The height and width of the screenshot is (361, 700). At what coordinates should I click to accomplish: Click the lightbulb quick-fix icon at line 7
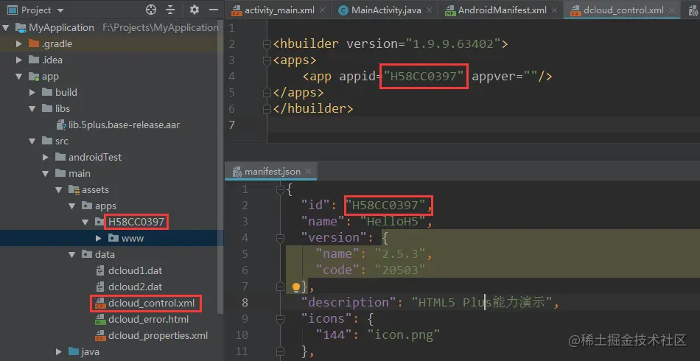(295, 287)
